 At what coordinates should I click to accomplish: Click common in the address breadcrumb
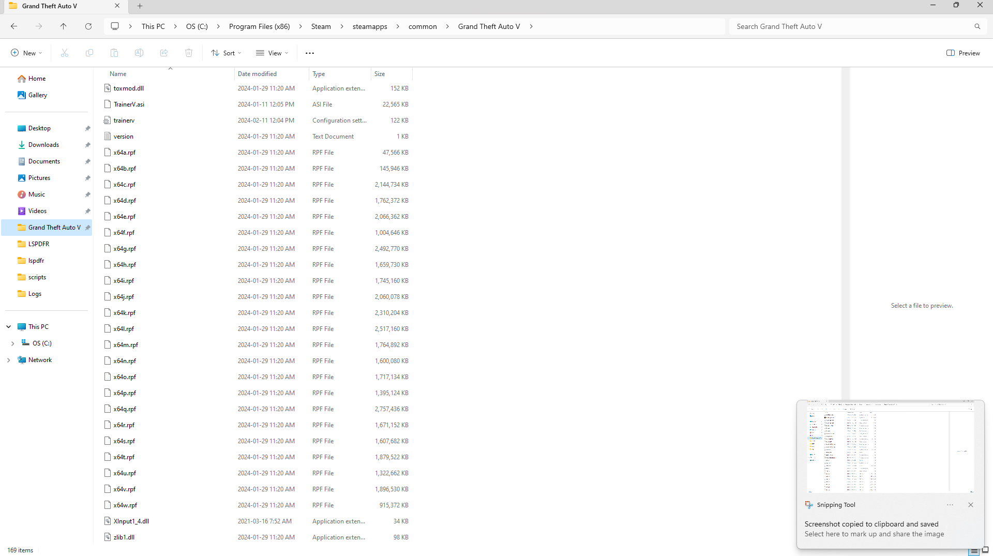point(423,26)
